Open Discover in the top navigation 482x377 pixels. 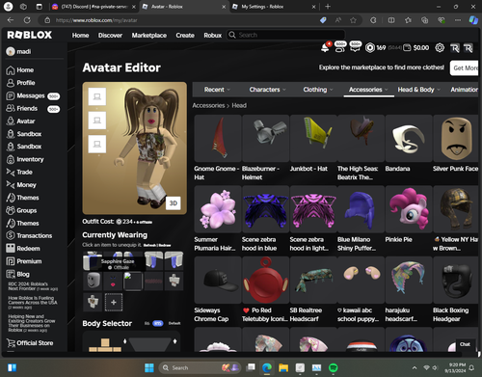coord(110,35)
